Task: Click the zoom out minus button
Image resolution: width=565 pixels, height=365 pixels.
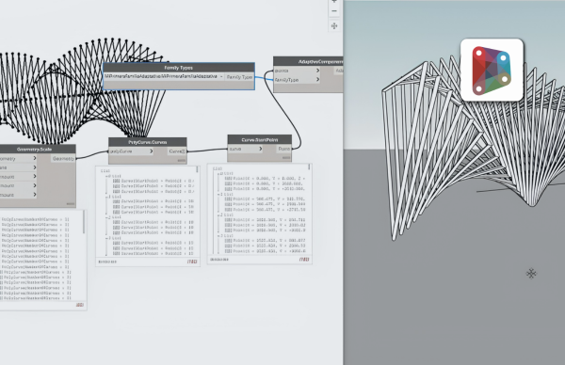Action: click(x=334, y=11)
